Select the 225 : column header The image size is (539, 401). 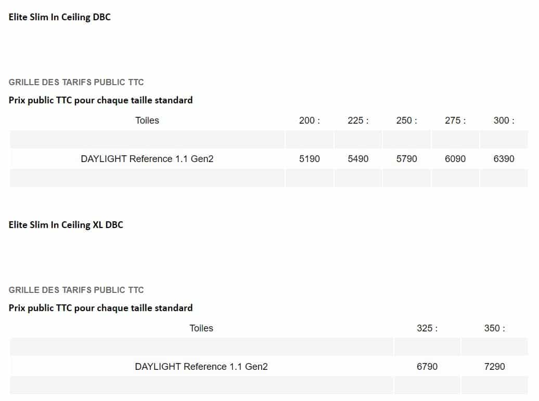(x=358, y=121)
